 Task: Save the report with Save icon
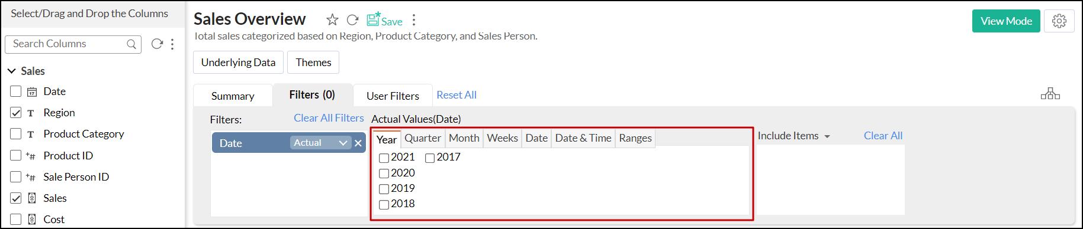(x=384, y=20)
